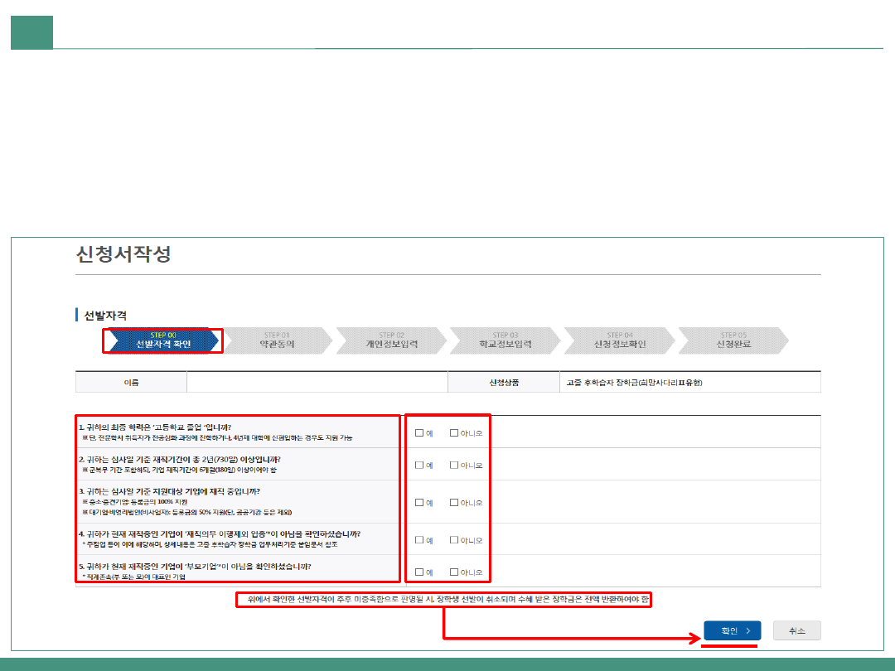Mark '아니오' for question 4 on 이행제외 업종
Screen dimensions: 895x671
[x=454, y=539]
